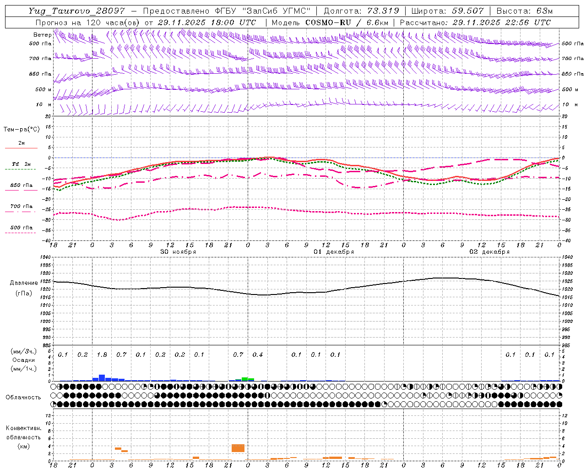This screenshot has width=586, height=469.
Task: Select the (мм/1ч.) precipitation unit label
Action: (24, 369)
